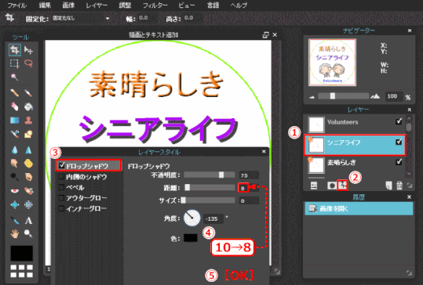Viewport: 423px width, 285px height.
Task: Select the Hand pan tool
Action: [x=14, y=233]
